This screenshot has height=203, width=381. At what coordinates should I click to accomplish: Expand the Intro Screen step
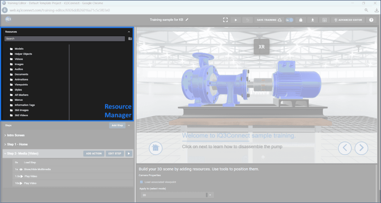click(16, 135)
